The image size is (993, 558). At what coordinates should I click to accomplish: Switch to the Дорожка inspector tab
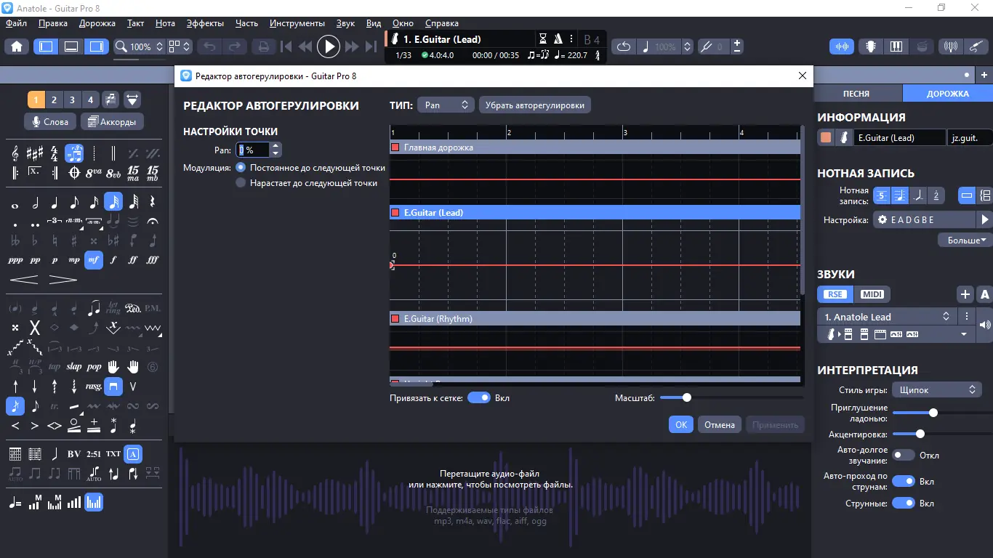click(x=948, y=94)
